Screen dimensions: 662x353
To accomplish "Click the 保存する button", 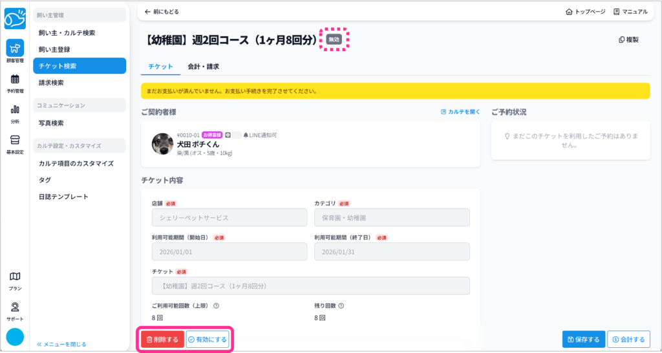I will pos(584,339).
